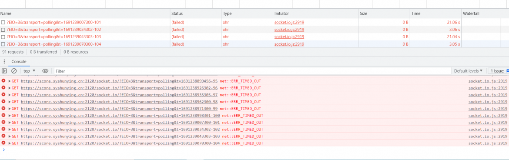Toggle the console sidebar panel icon
The height and width of the screenshot is (160, 509).
(x=4, y=71)
